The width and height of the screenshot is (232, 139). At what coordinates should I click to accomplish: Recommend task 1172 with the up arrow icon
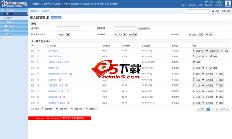tap(203, 56)
